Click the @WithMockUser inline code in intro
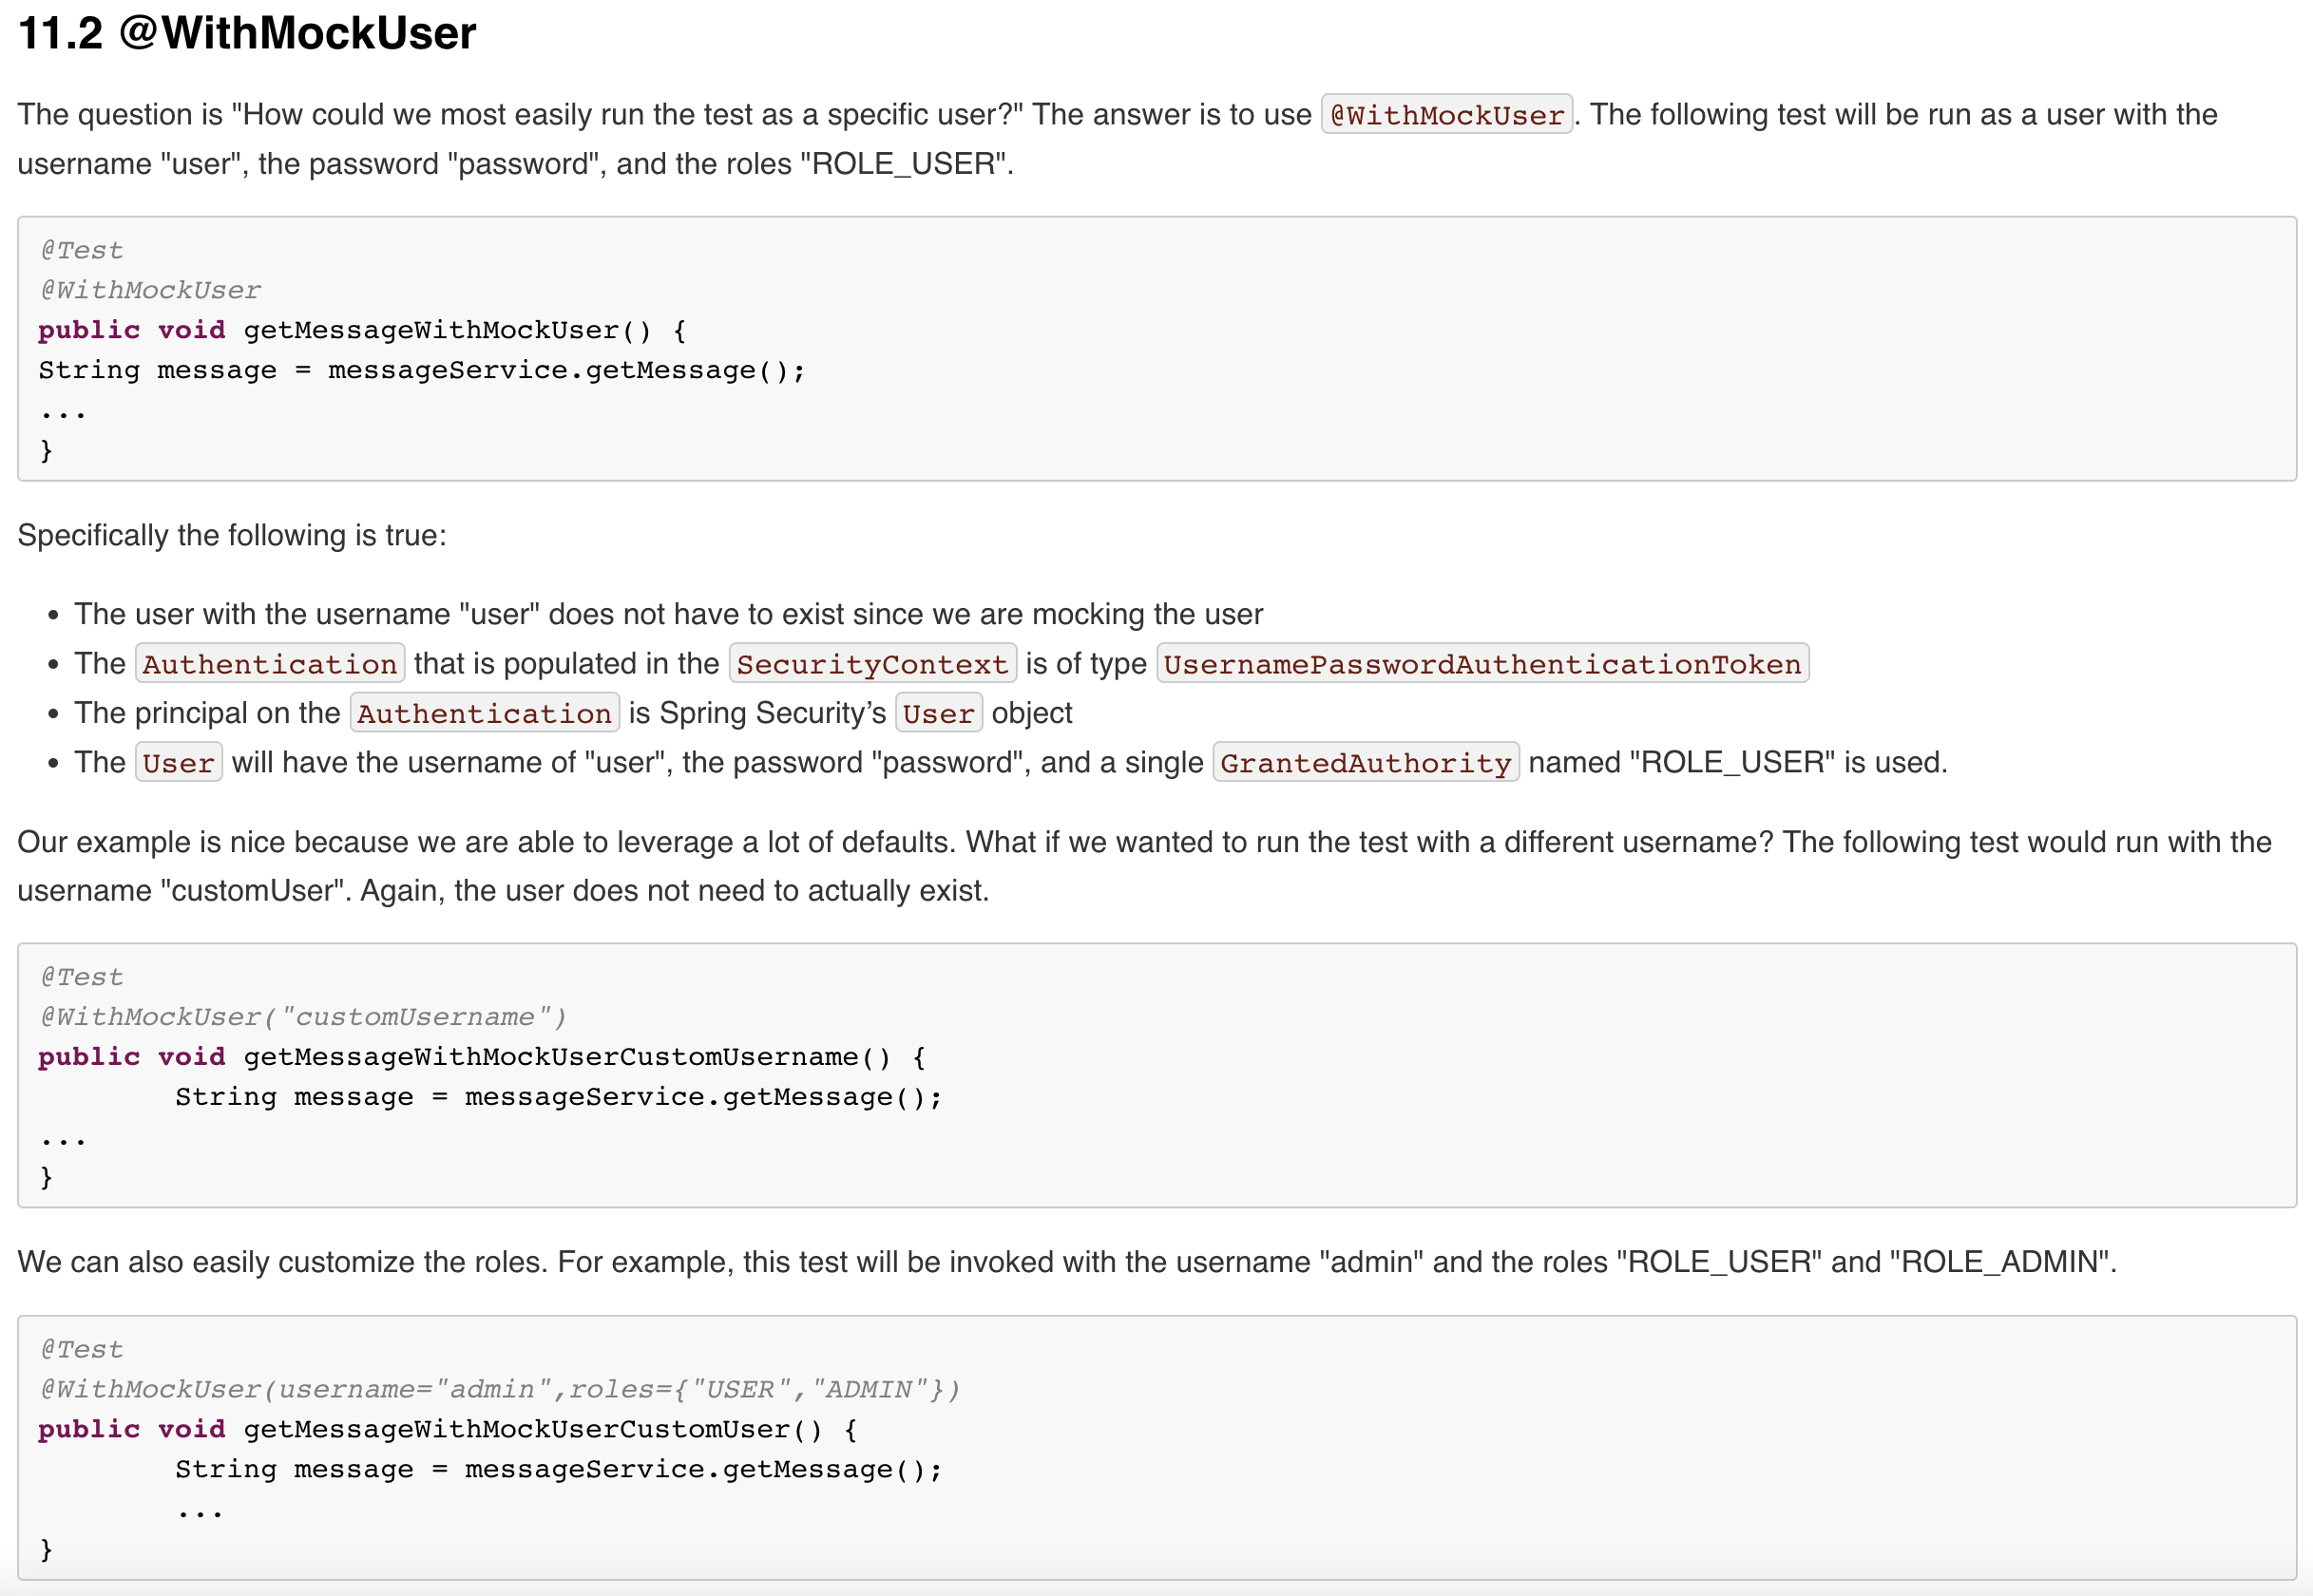This screenshot has height=1596, width=2313. coord(1446,115)
